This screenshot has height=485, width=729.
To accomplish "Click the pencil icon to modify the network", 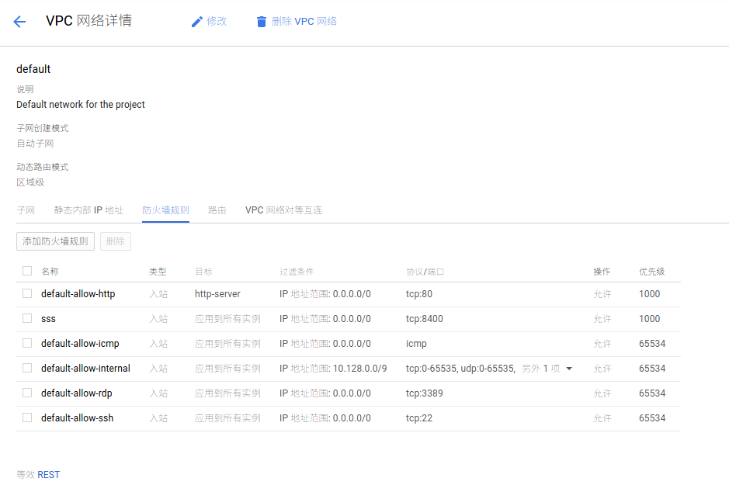I will click(x=197, y=21).
